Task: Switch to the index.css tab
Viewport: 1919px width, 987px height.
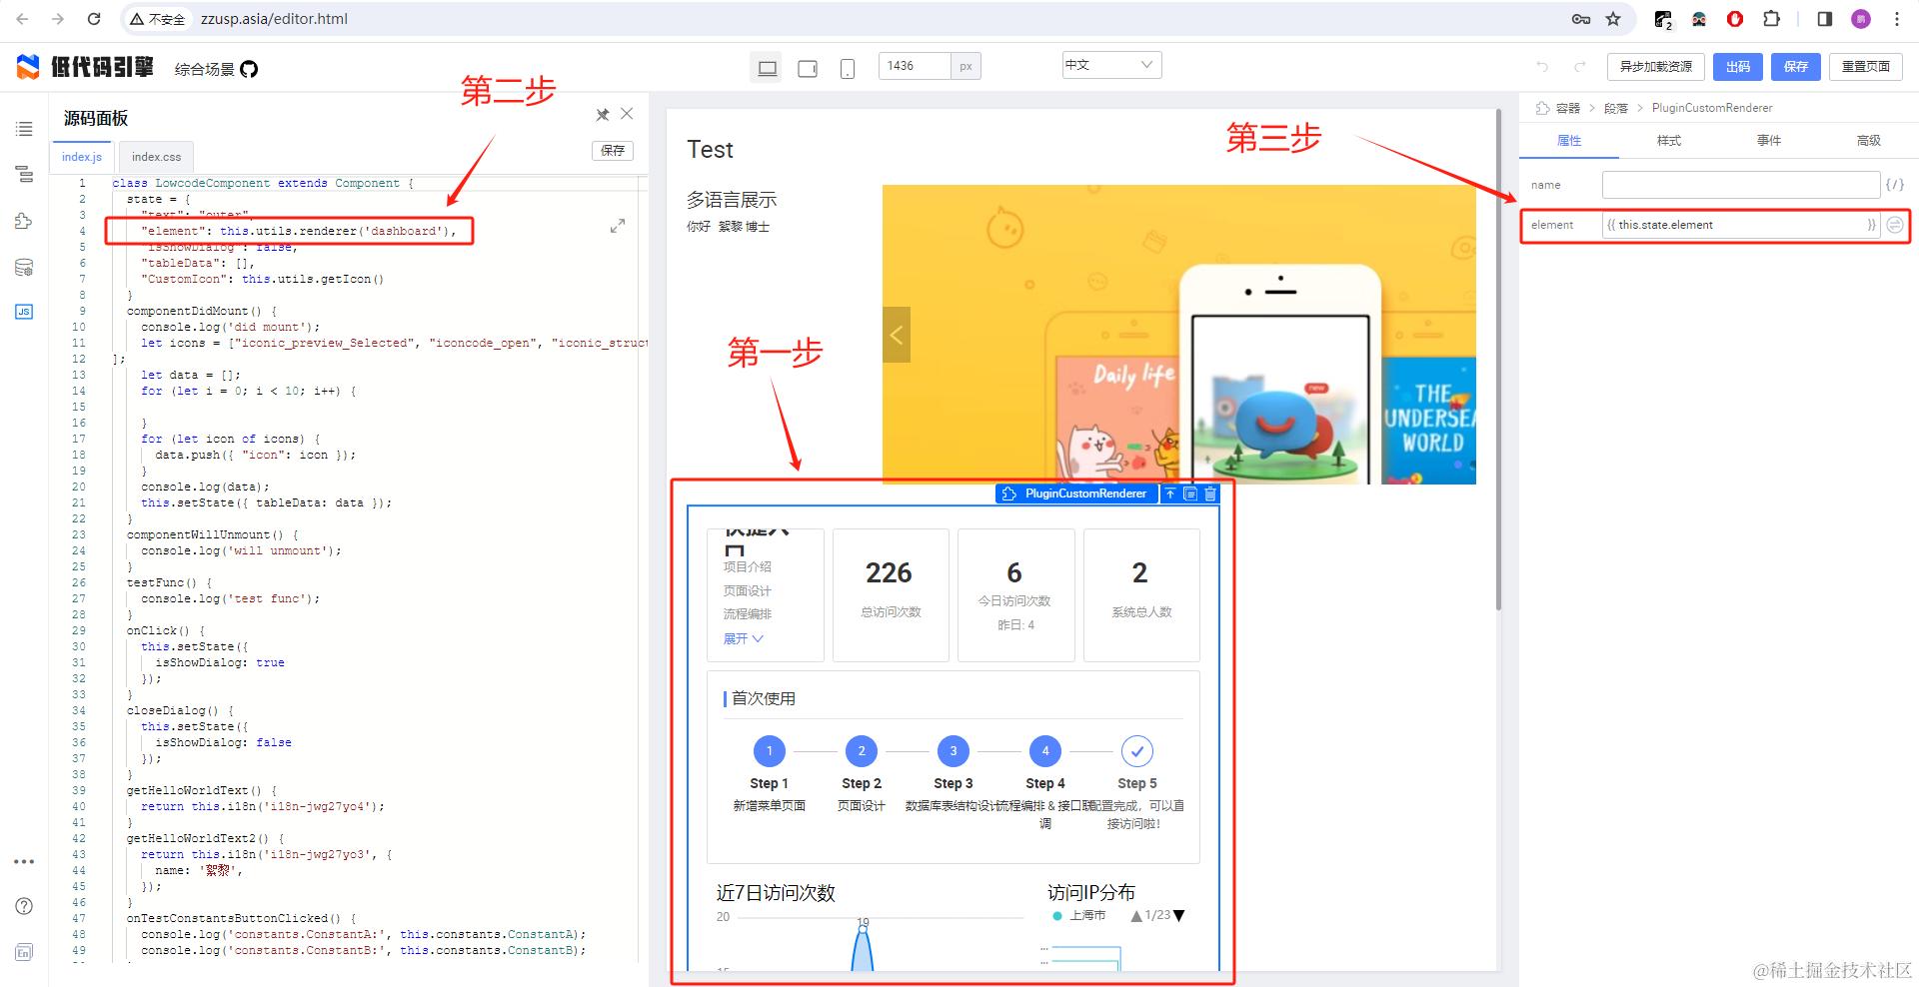Action: pos(156,157)
